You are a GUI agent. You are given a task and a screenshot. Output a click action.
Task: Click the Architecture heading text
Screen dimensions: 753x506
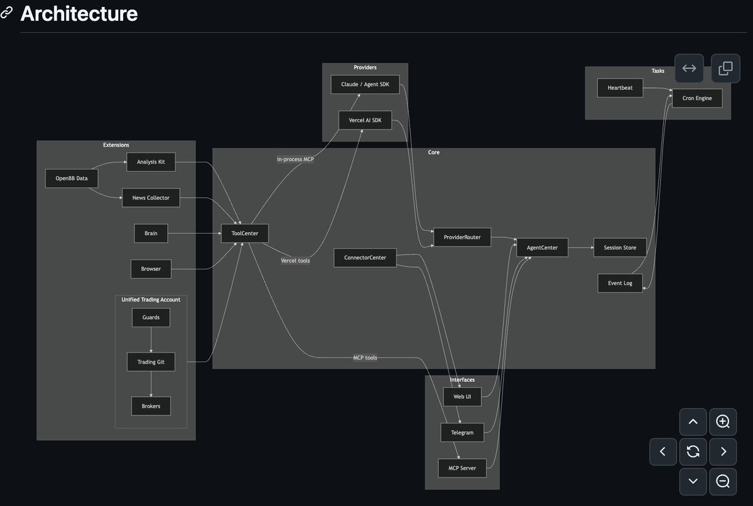[79, 13]
